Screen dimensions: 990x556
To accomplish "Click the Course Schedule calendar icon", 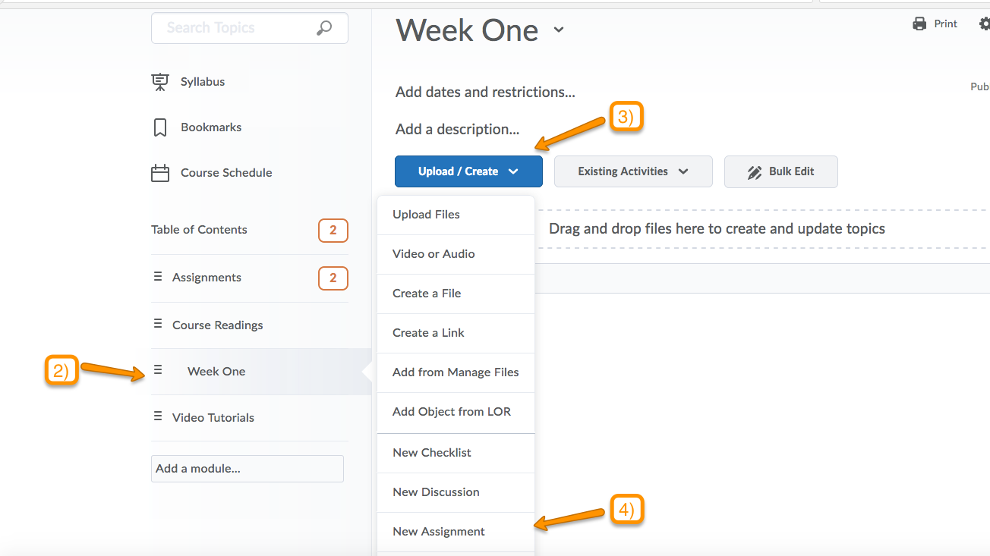I will (160, 173).
